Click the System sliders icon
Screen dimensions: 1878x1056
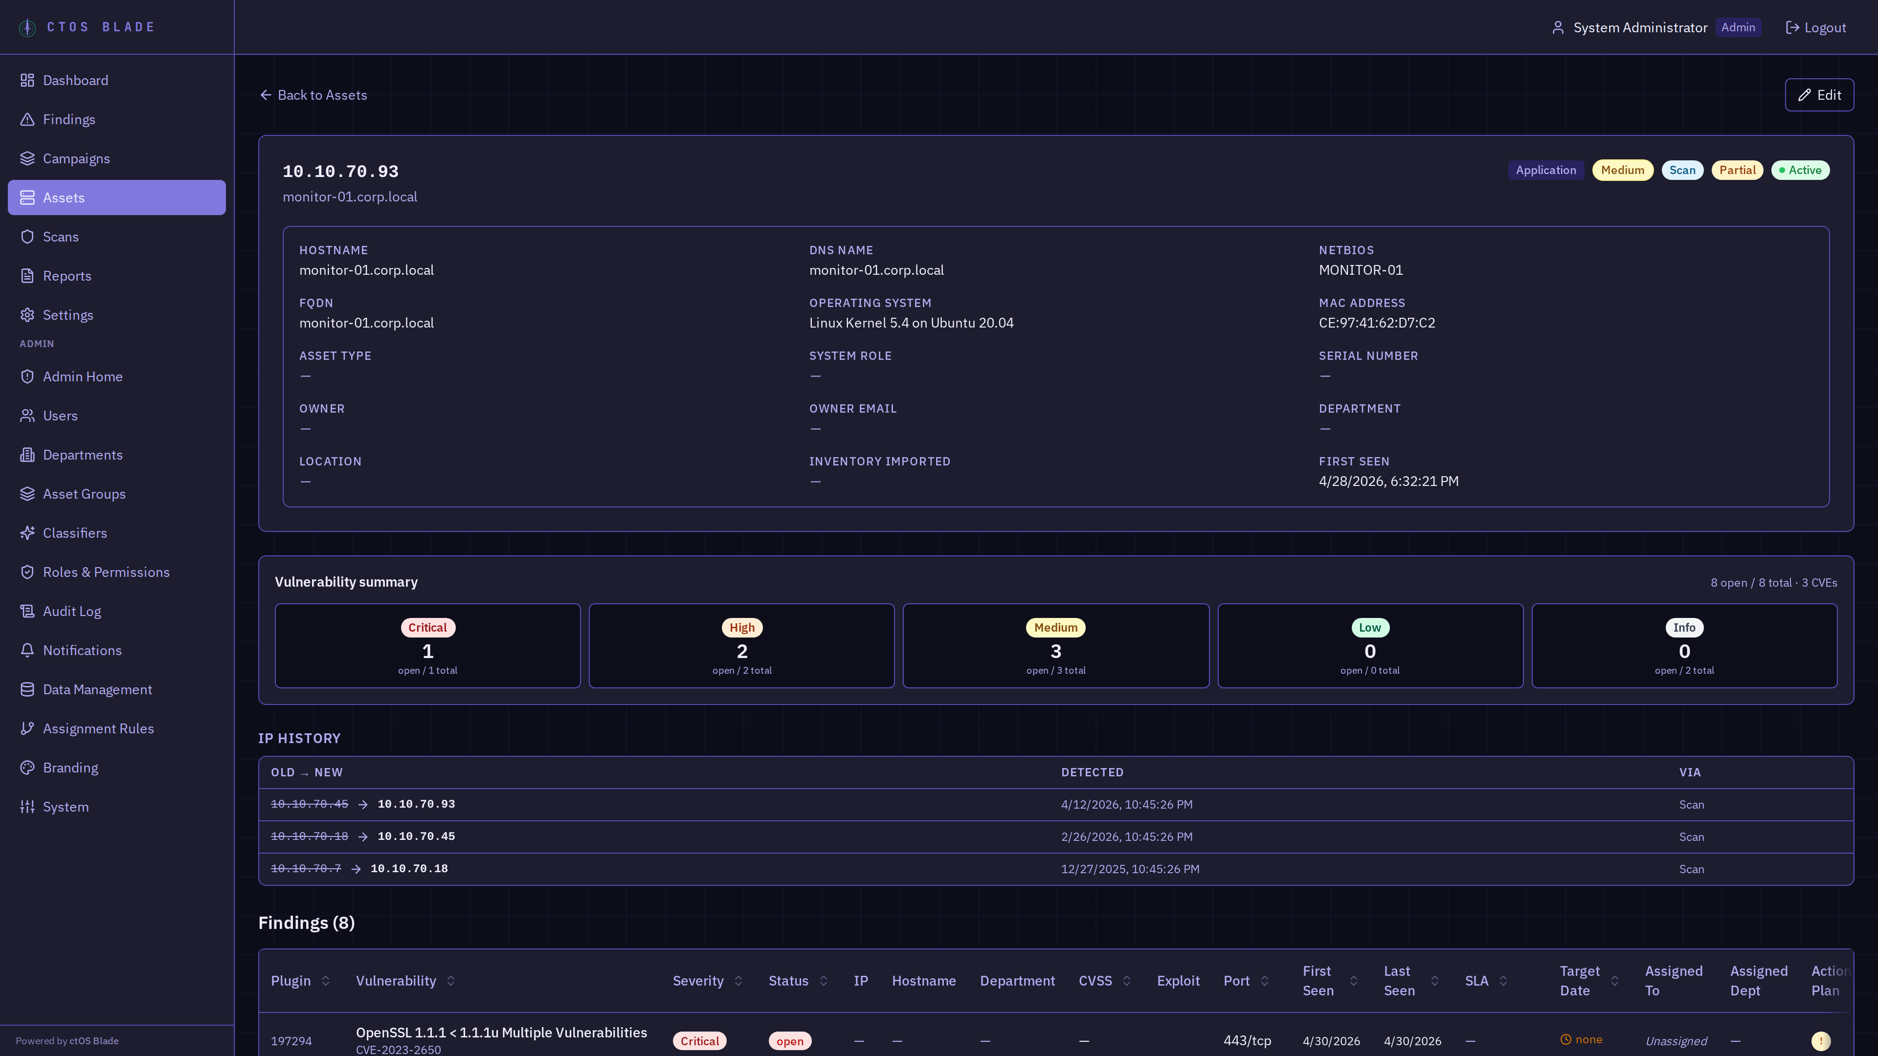click(x=27, y=807)
